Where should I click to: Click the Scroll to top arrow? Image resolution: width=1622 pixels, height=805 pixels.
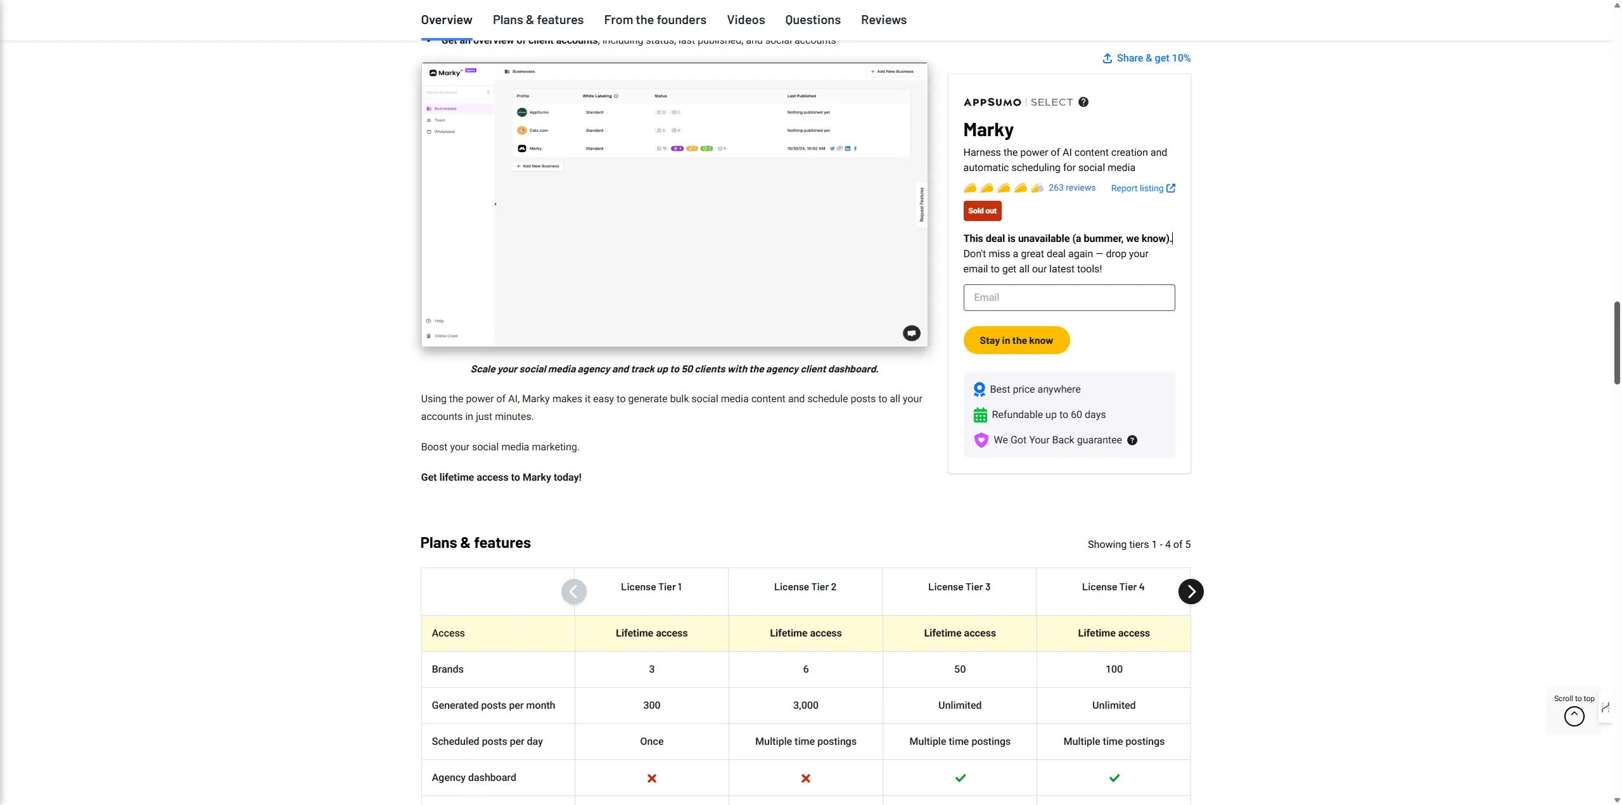tap(1574, 716)
